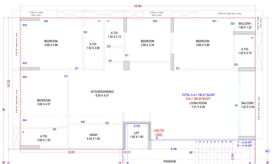Select the W5 window tag
The image size is (277, 164).
pyautogui.click(x=83, y=122)
